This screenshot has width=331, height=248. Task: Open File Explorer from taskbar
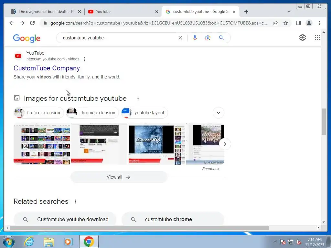click(49, 242)
